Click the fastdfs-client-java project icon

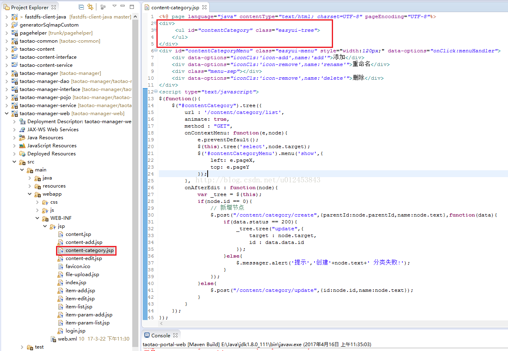tap(15, 17)
